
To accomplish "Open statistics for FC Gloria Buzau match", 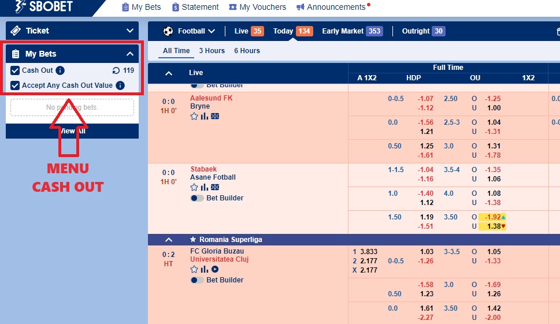I will [204, 269].
